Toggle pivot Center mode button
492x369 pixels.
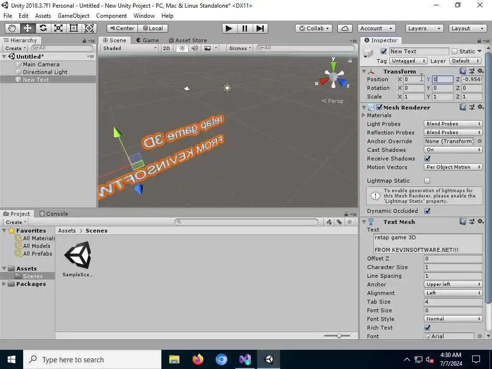(x=123, y=28)
